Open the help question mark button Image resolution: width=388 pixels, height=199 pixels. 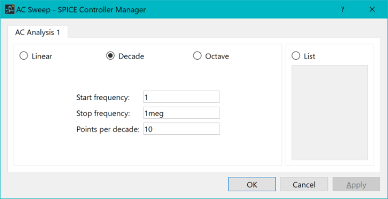(342, 9)
